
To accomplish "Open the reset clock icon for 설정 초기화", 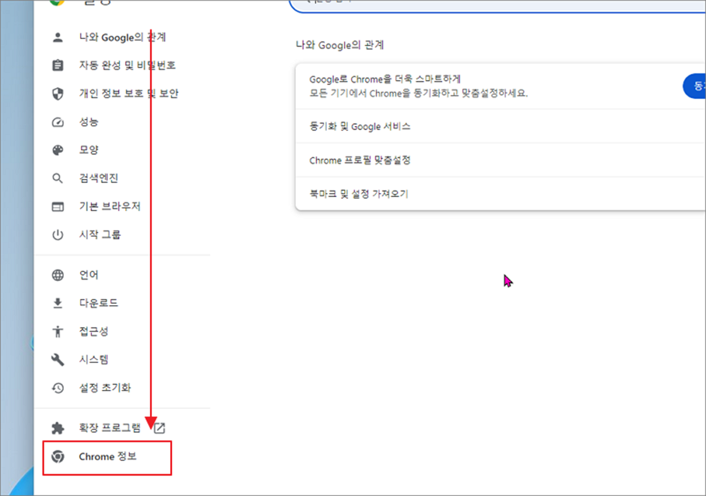I will click(58, 388).
